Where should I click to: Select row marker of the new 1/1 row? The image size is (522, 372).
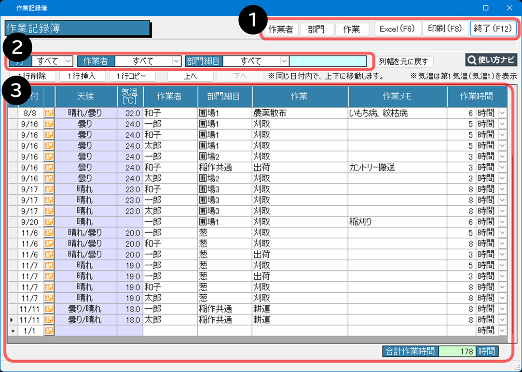click(x=12, y=331)
